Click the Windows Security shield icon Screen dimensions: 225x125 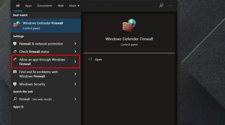point(15,84)
